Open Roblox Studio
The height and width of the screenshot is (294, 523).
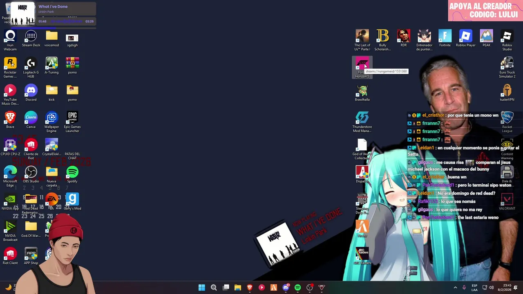point(507,40)
